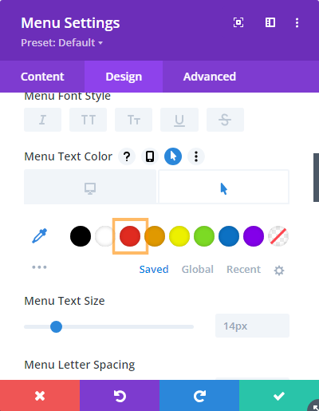
Task: Expand more color options ellipsis
Action: [x=39, y=267]
